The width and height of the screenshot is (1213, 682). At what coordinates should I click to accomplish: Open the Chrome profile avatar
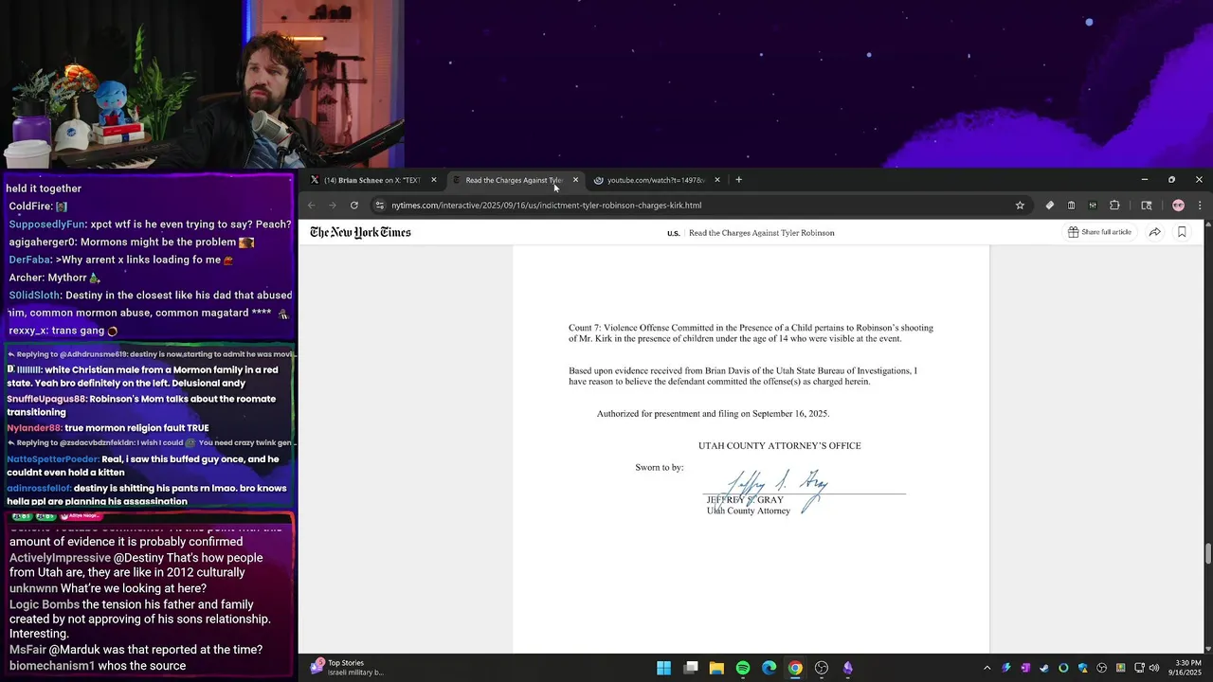(x=1178, y=205)
